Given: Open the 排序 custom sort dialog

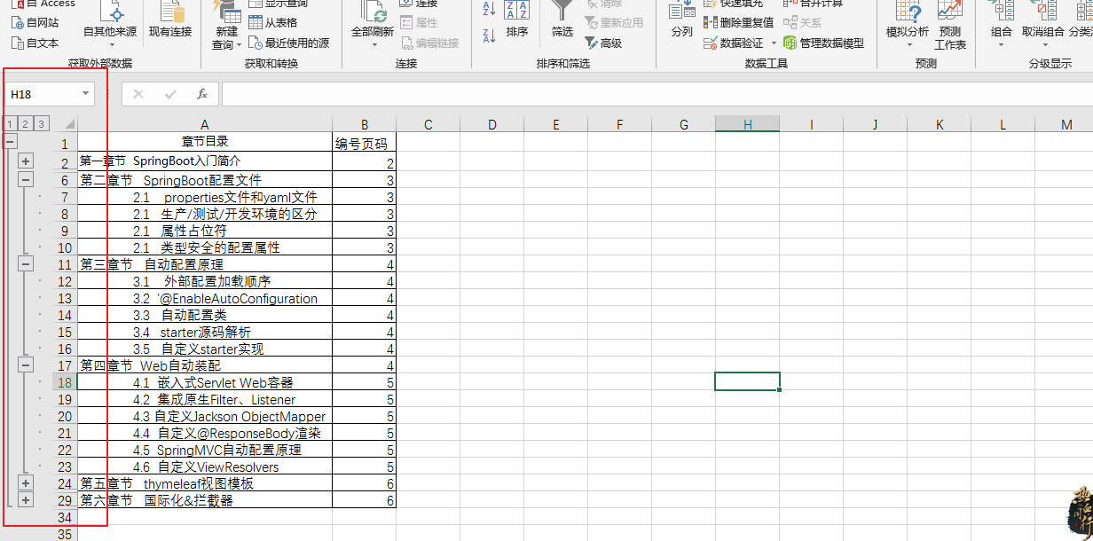Looking at the screenshot, I should (517, 21).
